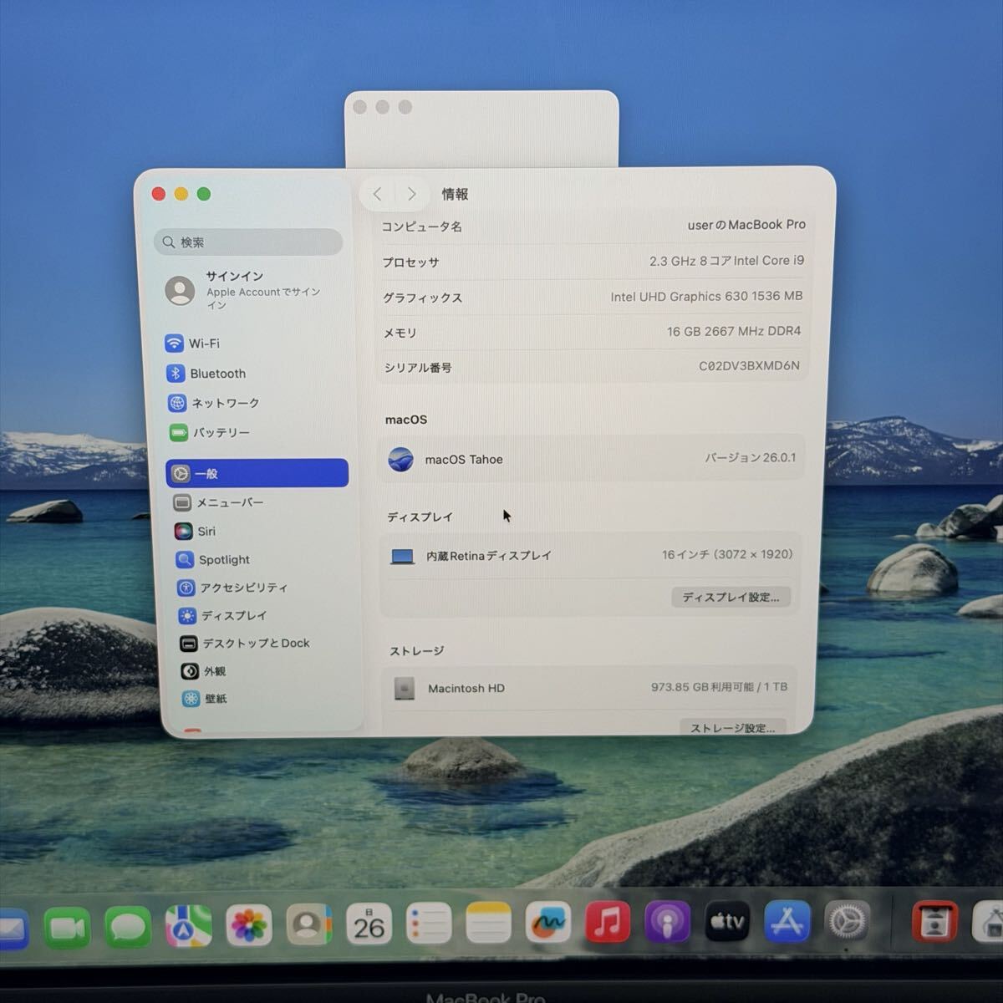
Task: Open デスクトップとDock settings in sidebar
Action: tap(245, 644)
